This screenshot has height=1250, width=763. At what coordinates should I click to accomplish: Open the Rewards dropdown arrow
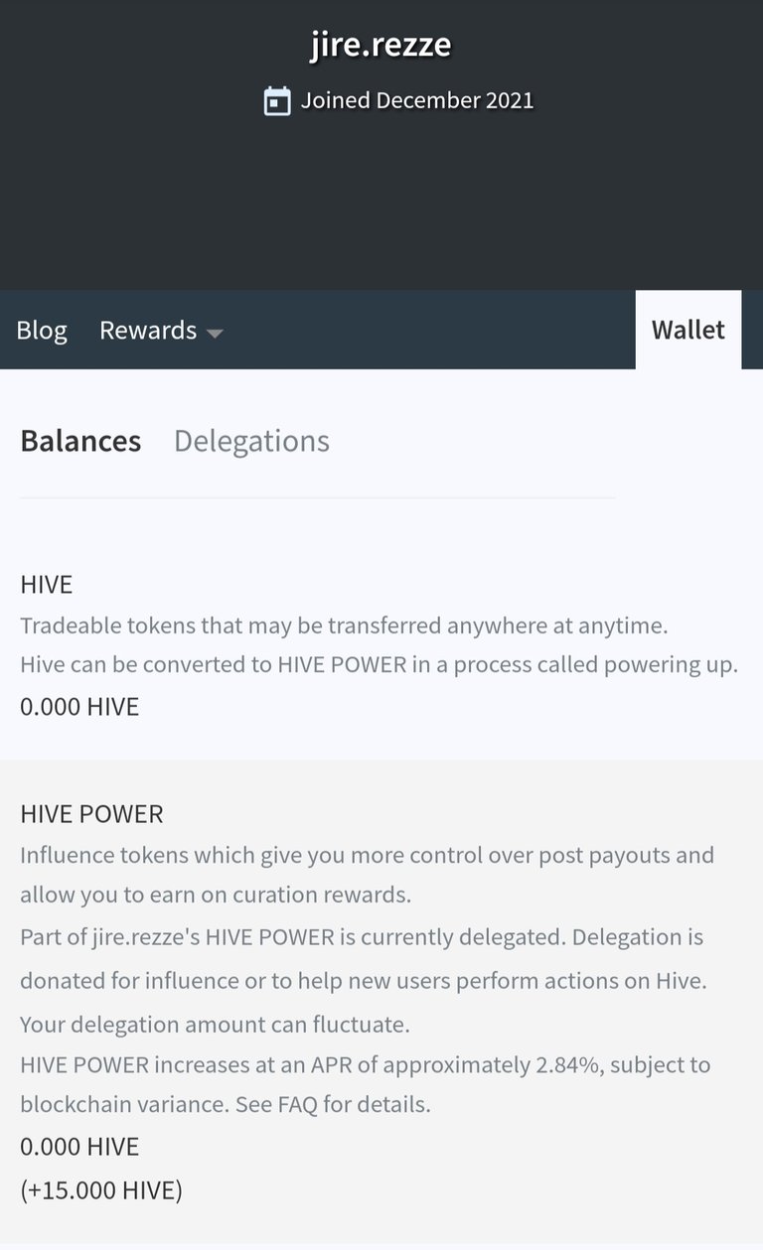coord(215,334)
